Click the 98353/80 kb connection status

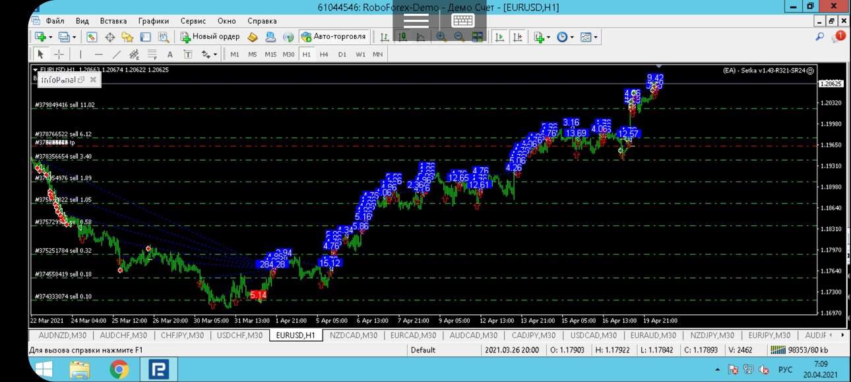800,350
